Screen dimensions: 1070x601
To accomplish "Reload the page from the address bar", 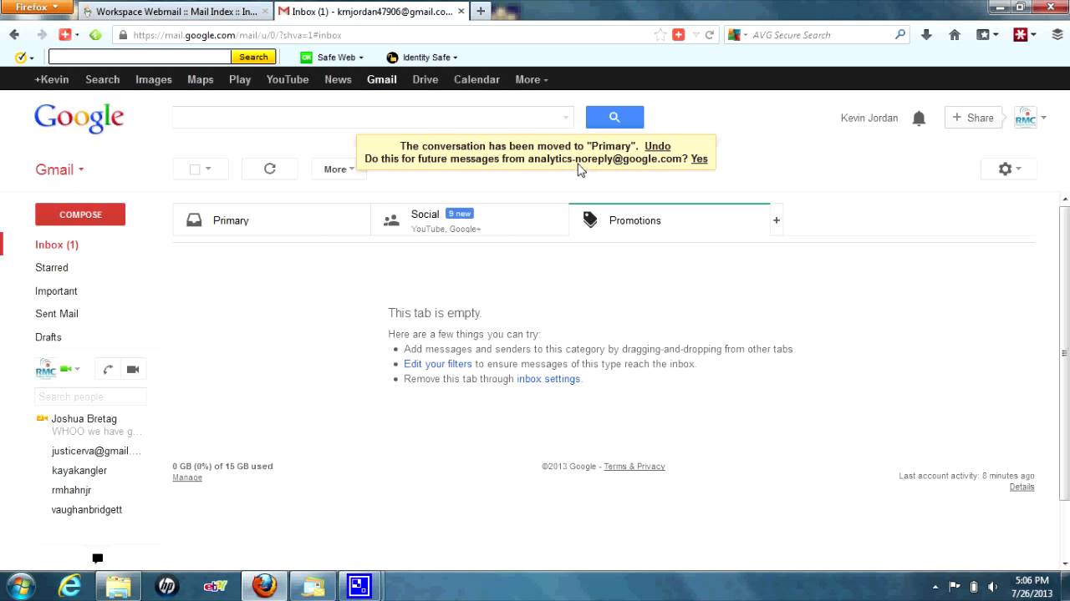I will [710, 35].
